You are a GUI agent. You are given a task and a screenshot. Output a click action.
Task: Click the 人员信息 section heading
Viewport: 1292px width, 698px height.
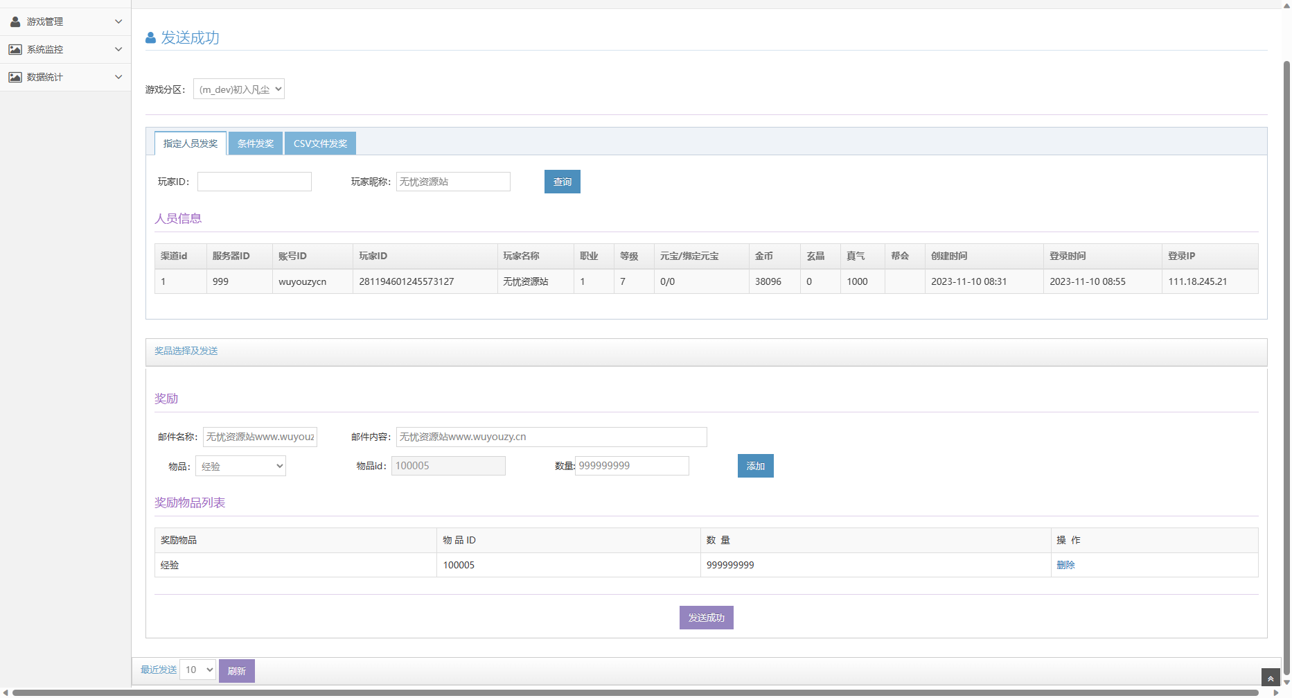coord(178,218)
